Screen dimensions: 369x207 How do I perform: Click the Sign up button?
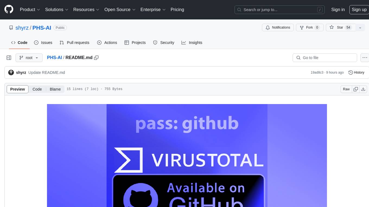pyautogui.click(x=359, y=9)
